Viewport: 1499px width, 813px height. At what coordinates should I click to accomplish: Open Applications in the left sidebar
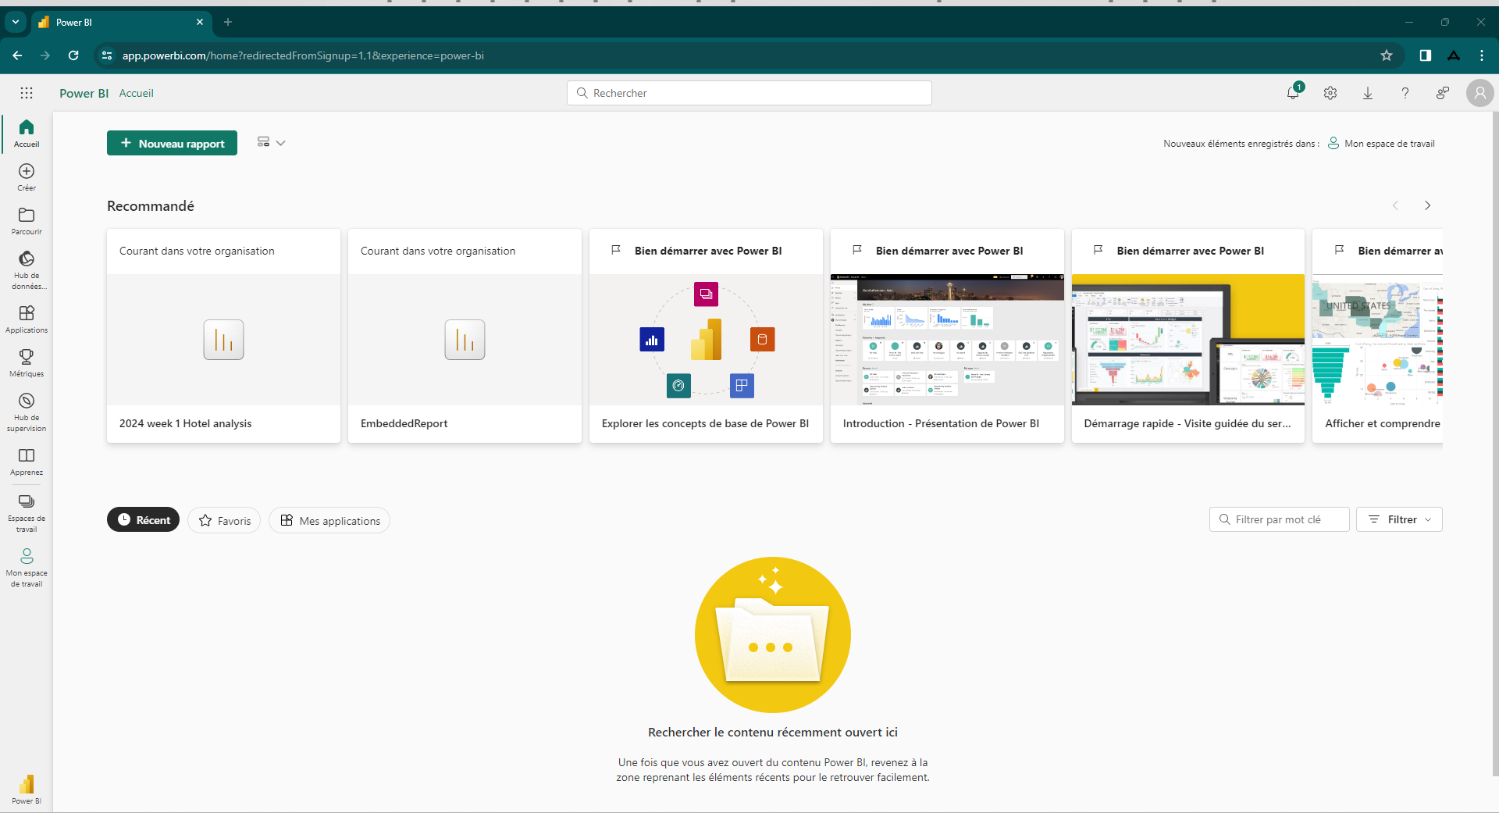[x=27, y=319]
